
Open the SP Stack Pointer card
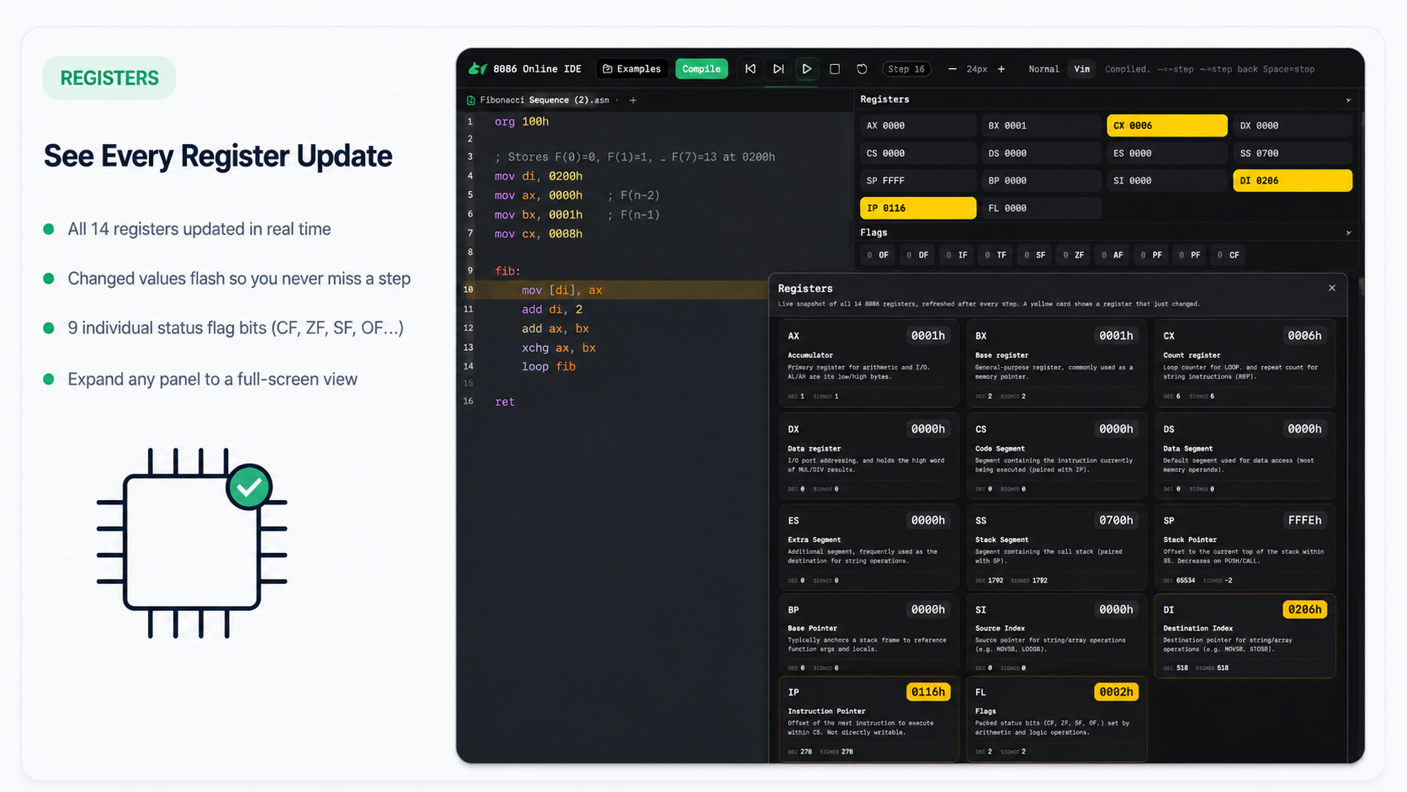click(1245, 548)
